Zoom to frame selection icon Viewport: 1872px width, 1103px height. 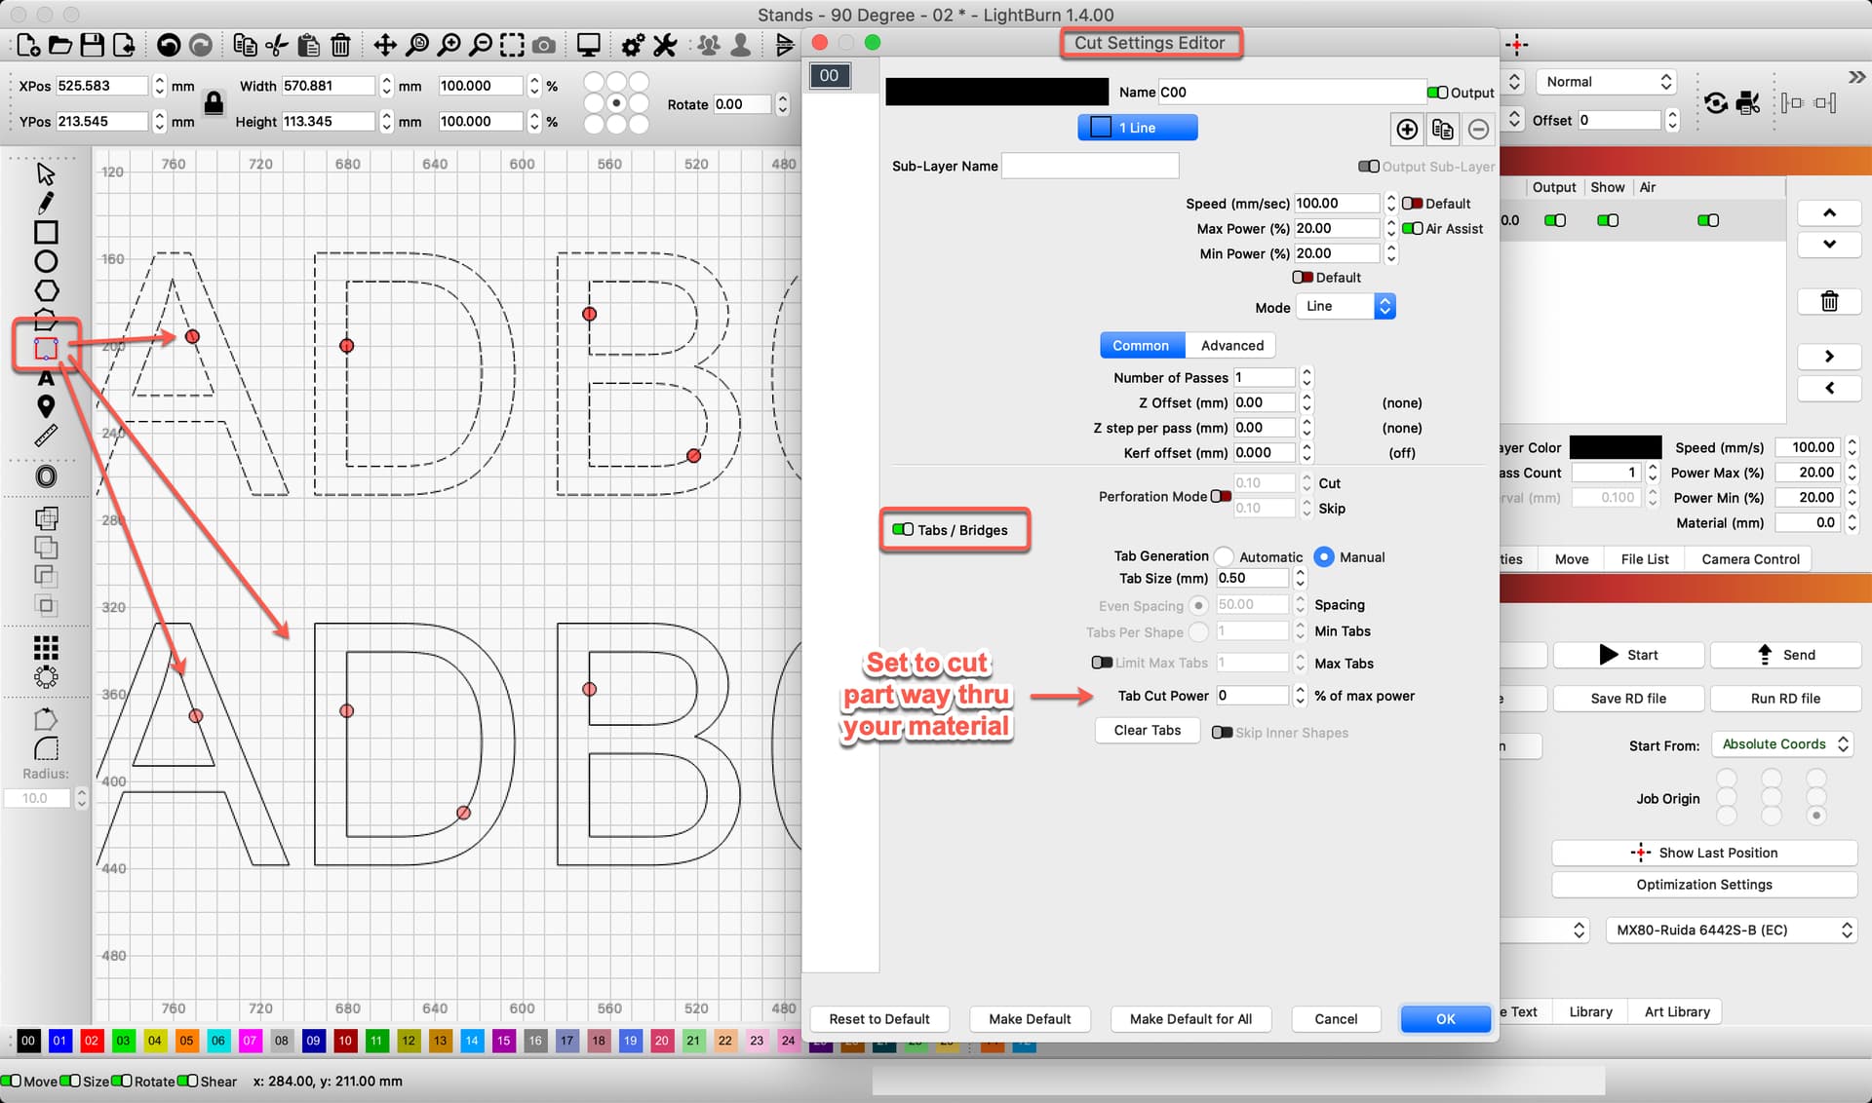click(x=512, y=45)
